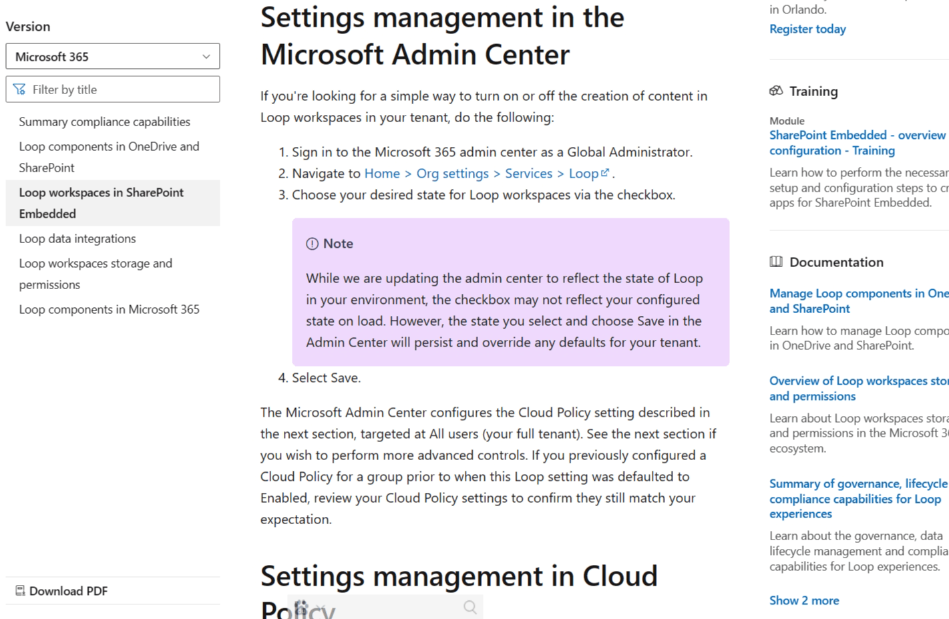Click the 'Version' label above the dropdown
Screen dimensions: 949x619
[28, 27]
